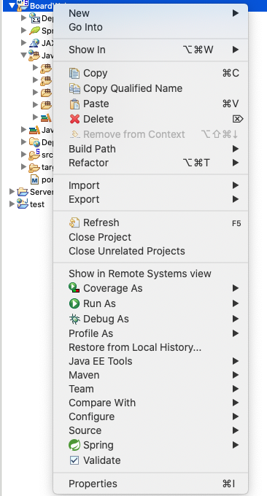This screenshot has height=496, width=267.
Task: Collapse the BoardWeb project root node
Action: click(x=12, y=5)
